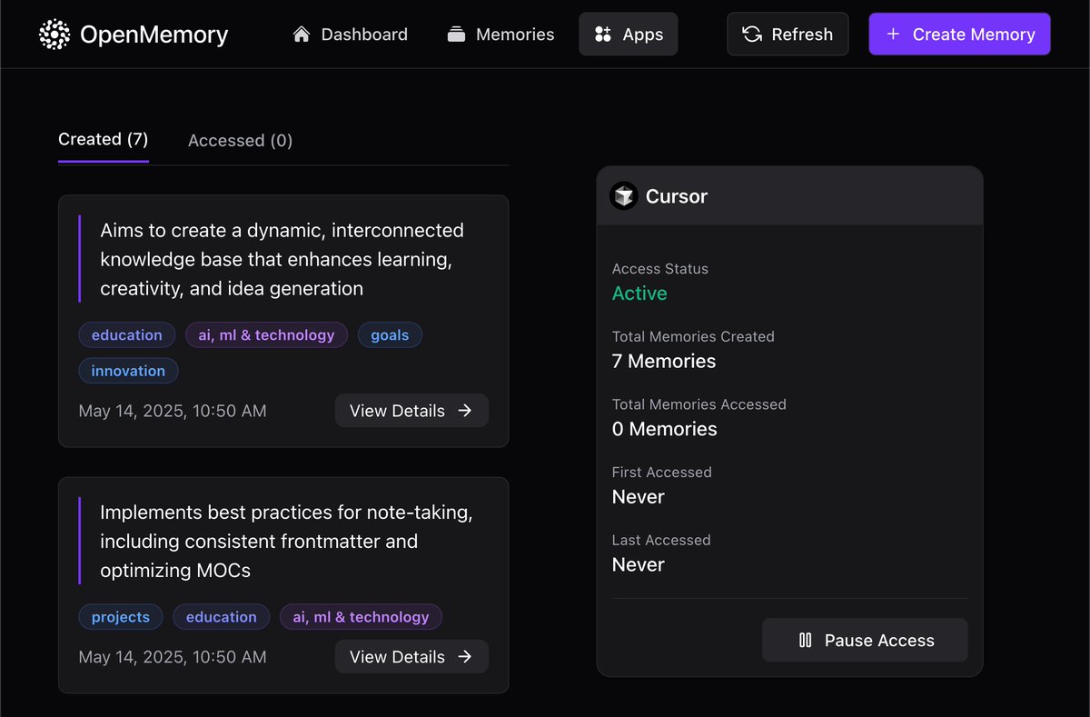Click the innovation tag
This screenshot has width=1090, height=717.
click(128, 371)
